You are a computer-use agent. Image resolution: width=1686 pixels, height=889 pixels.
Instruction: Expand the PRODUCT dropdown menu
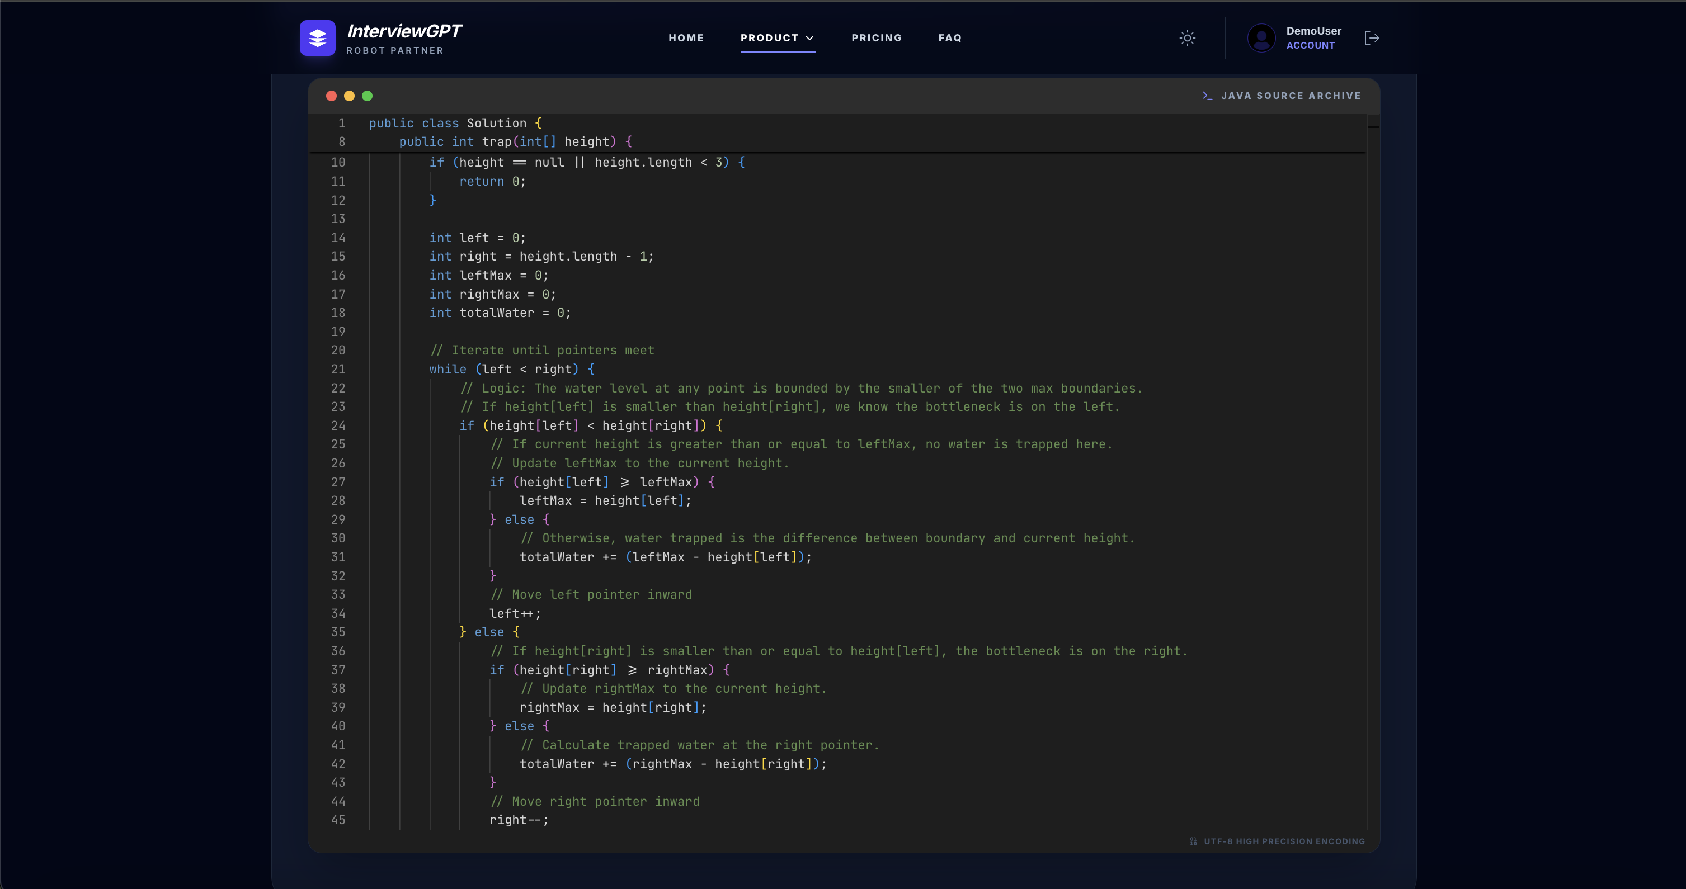(x=778, y=37)
